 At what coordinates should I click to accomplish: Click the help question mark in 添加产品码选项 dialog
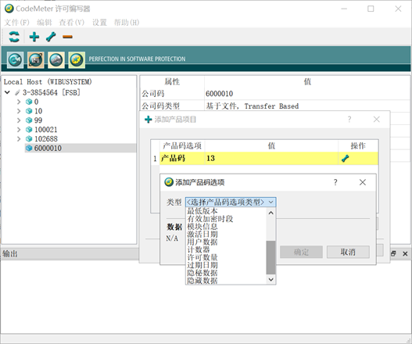click(x=335, y=182)
